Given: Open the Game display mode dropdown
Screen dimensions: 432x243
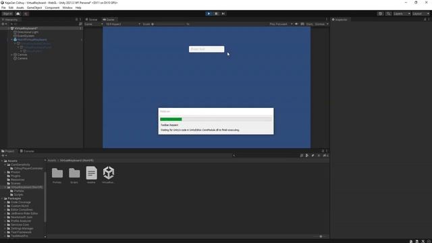Looking at the screenshot, I should pyautogui.click(x=94, y=24).
